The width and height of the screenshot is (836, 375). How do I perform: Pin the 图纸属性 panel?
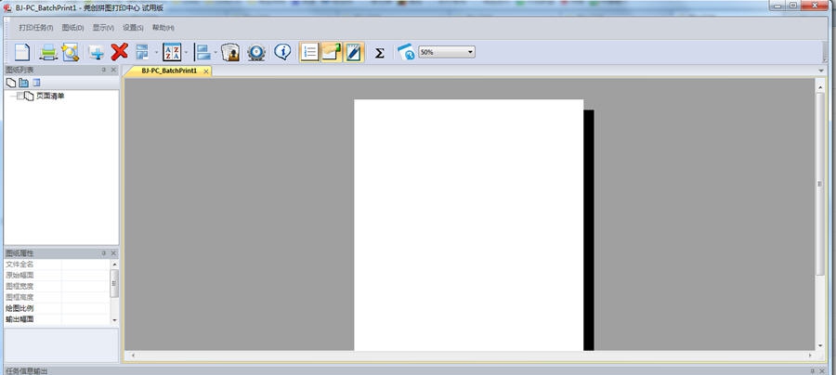[104, 253]
